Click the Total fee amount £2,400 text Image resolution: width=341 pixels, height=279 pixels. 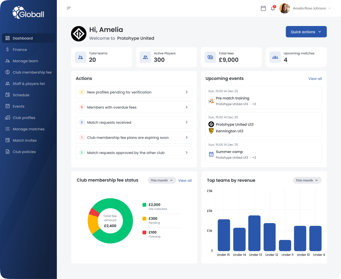[110, 221]
